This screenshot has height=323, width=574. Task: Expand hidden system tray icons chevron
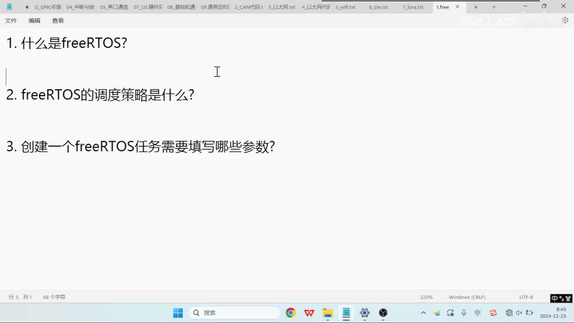coord(423,313)
